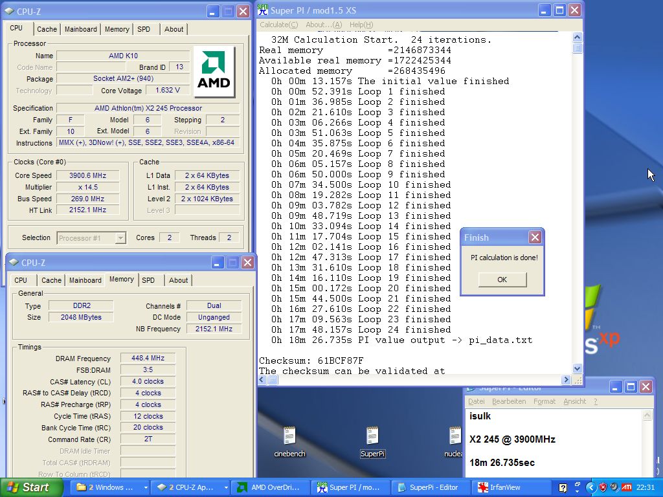Click the DRAM Frequency 448.4 MHz value
This screenshot has width=663, height=497.
pos(148,358)
